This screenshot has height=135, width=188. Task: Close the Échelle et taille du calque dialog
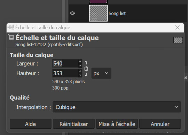pos(178,27)
